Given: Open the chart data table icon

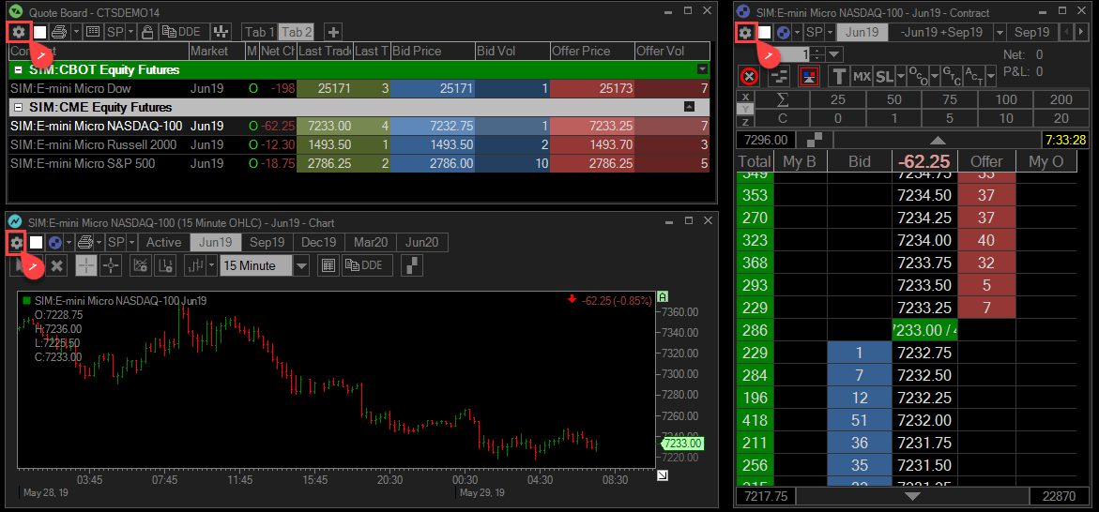Looking at the screenshot, I should coord(328,265).
